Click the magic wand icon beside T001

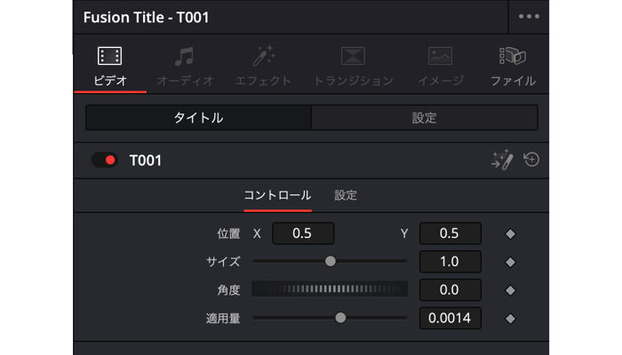502,160
